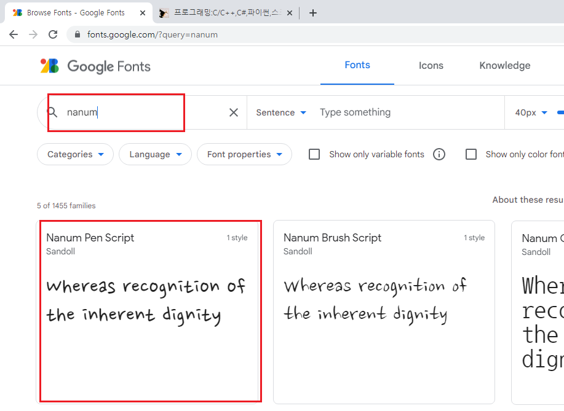This screenshot has width=564, height=411.
Task: Click the Nanum Pen Script title
Action: tap(90, 238)
